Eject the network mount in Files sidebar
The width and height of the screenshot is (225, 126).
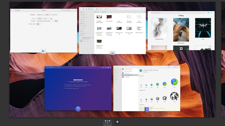point(93,37)
